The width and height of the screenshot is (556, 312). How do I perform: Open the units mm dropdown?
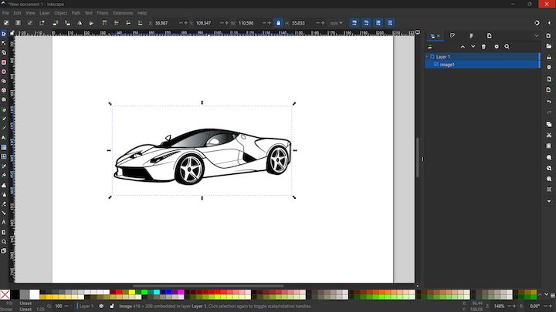pos(336,22)
